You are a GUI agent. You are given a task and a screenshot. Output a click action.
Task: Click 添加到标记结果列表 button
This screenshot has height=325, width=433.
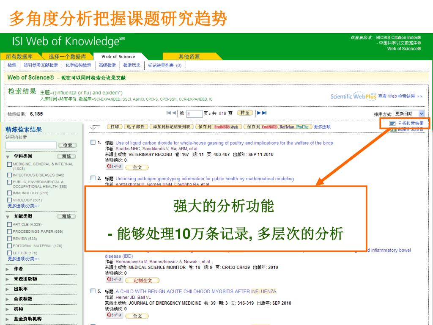click(172, 127)
